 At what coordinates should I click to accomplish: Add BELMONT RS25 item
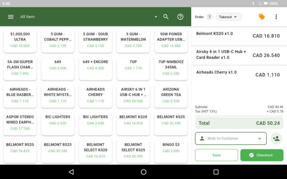tap(58, 152)
